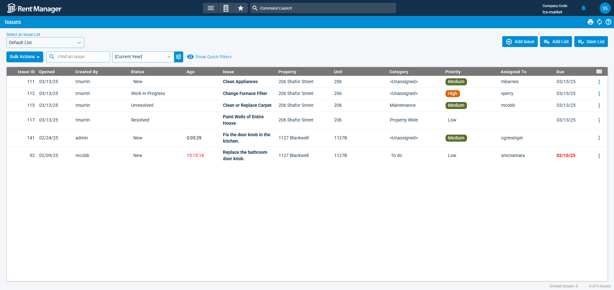614x290 pixels.
Task: Click the recent records list icon
Action: 226,8
